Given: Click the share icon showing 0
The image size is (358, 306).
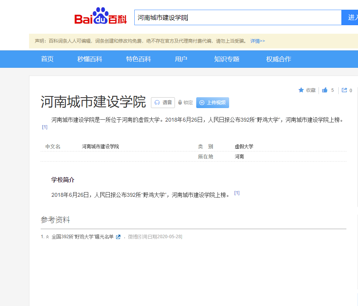Looking at the screenshot, I should pos(344,90).
